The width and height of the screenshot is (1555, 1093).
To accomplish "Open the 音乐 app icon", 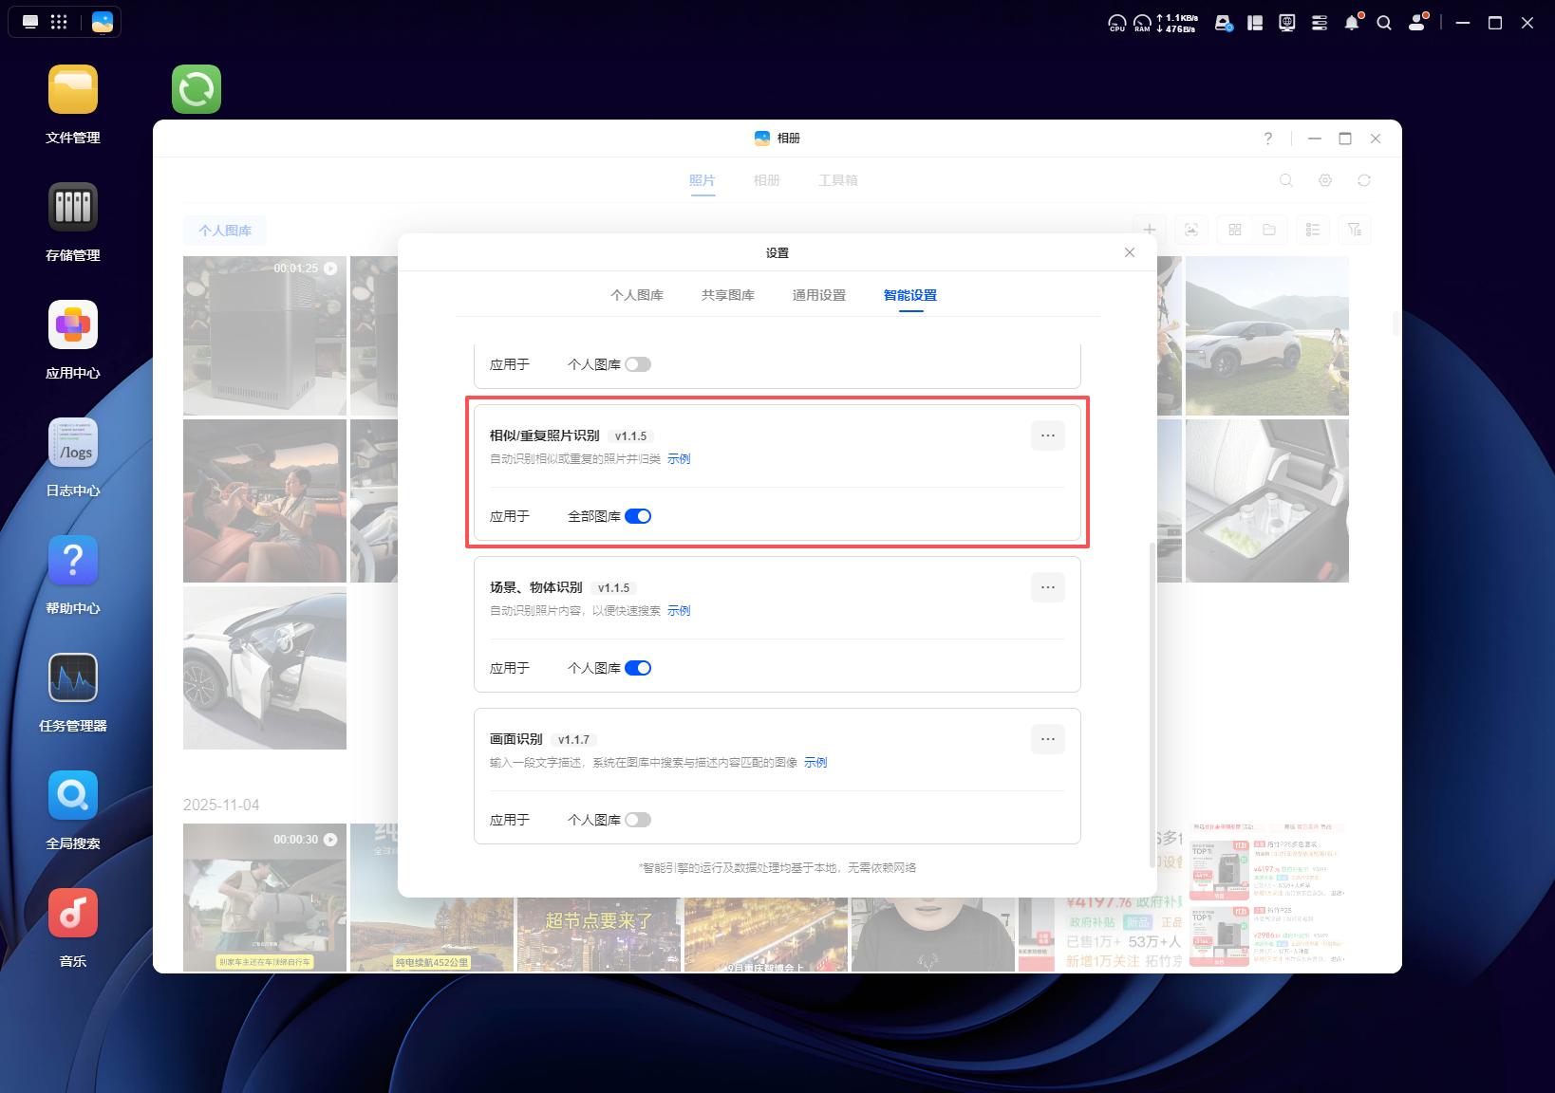I will [73, 913].
